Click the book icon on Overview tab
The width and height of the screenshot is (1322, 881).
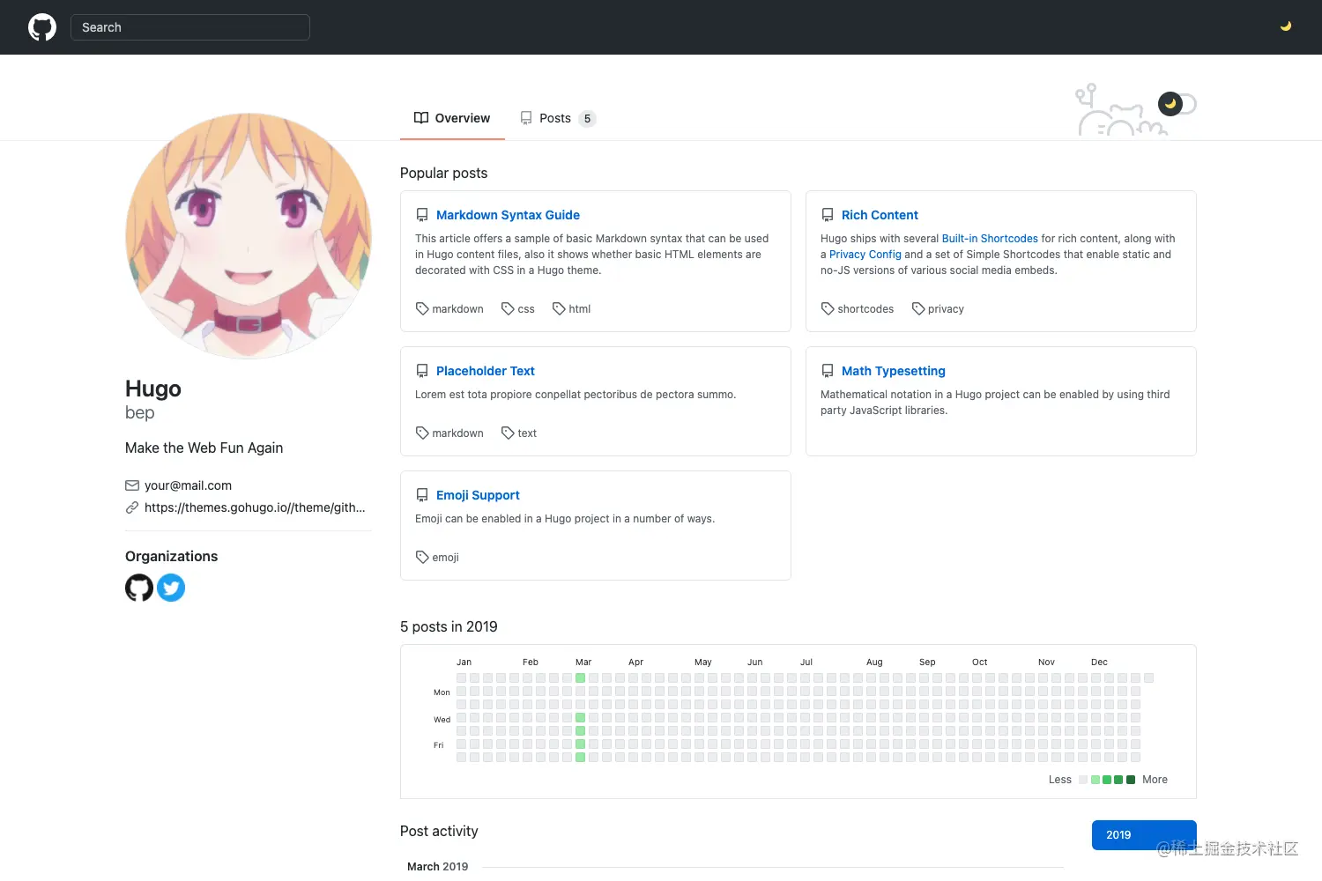point(421,118)
